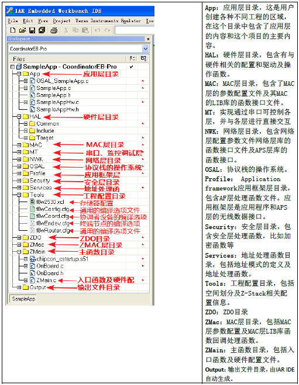Screen dimensions: 299x385
Task: Select the ZMac folder
Action: (x=37, y=245)
